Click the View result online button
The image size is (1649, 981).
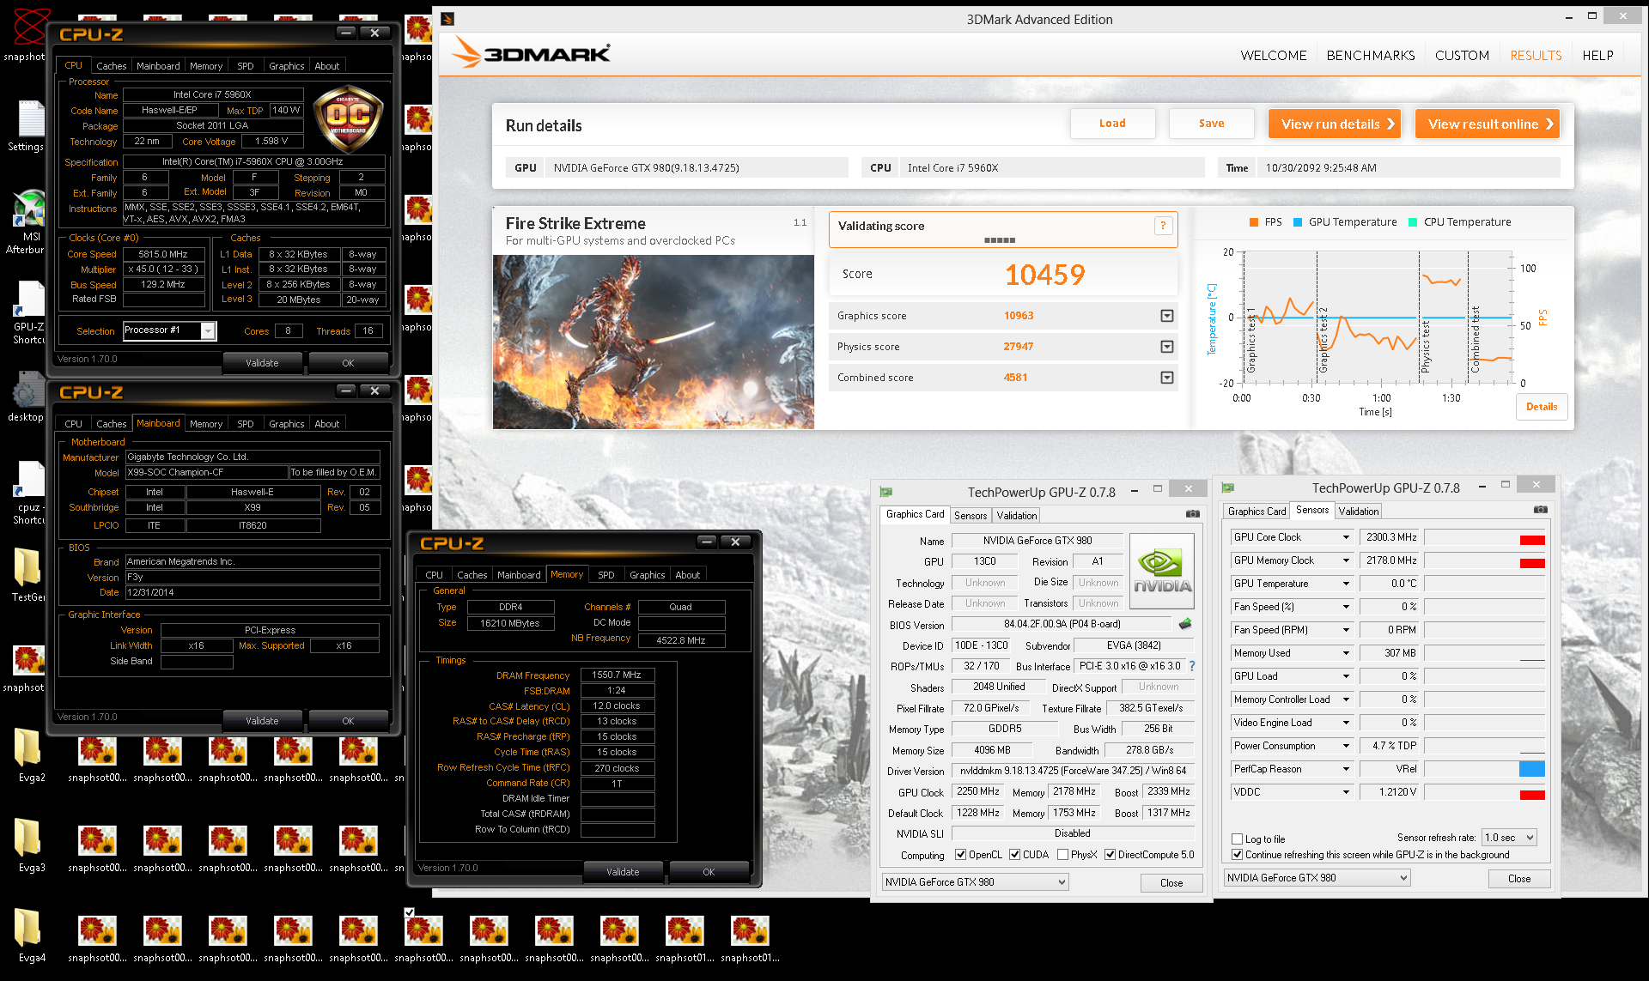click(x=1487, y=124)
